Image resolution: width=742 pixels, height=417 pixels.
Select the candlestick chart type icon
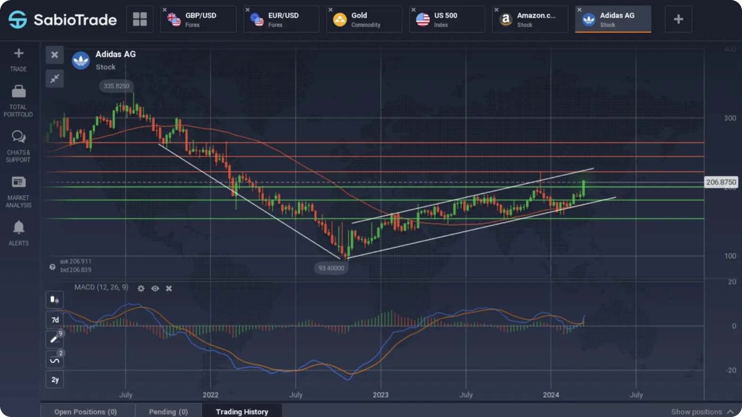pyautogui.click(x=54, y=299)
